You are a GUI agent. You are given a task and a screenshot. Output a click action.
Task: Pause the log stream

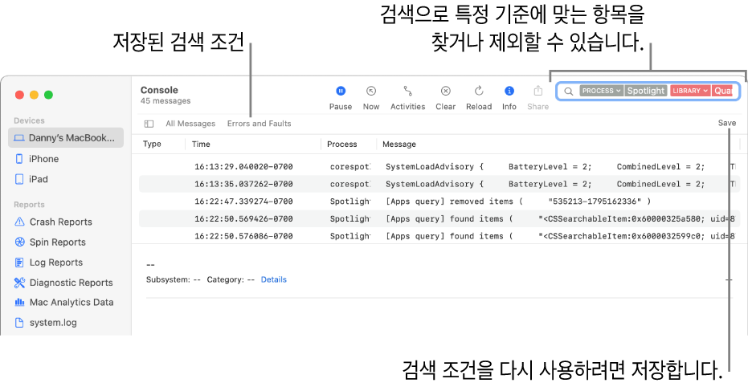[340, 98]
